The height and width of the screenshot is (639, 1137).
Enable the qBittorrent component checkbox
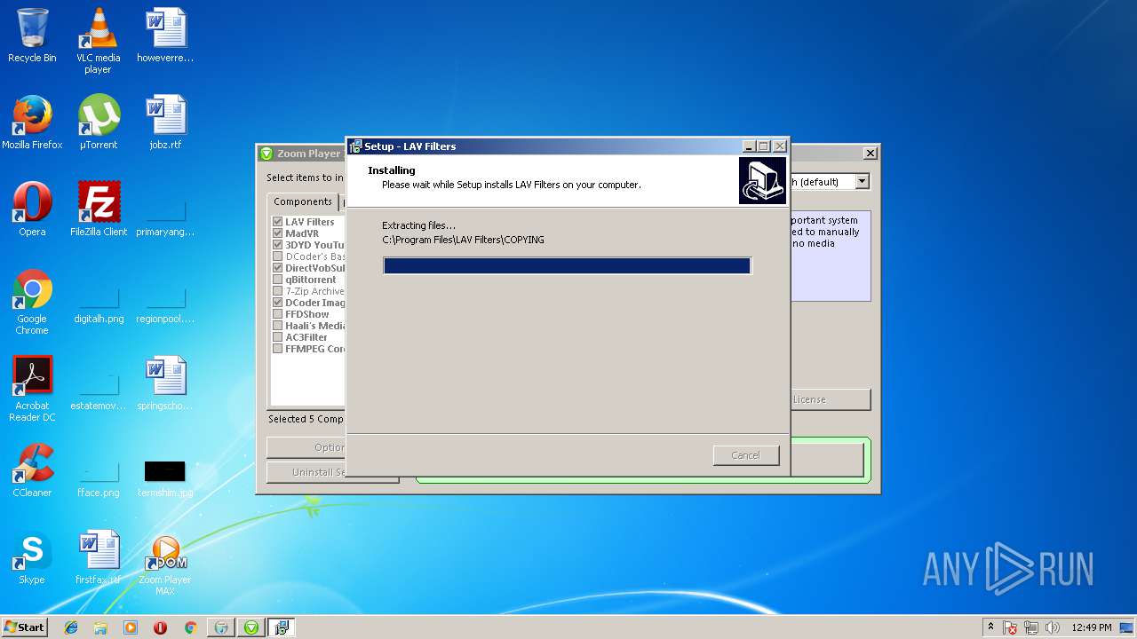[278, 280]
